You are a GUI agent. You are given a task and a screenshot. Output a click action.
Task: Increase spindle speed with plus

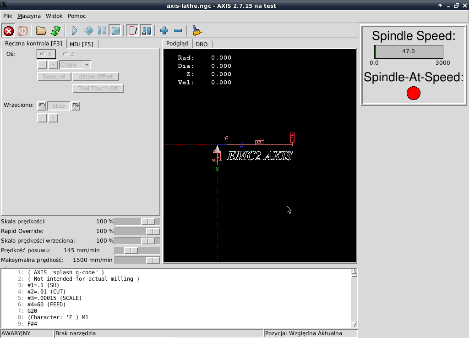point(53,118)
